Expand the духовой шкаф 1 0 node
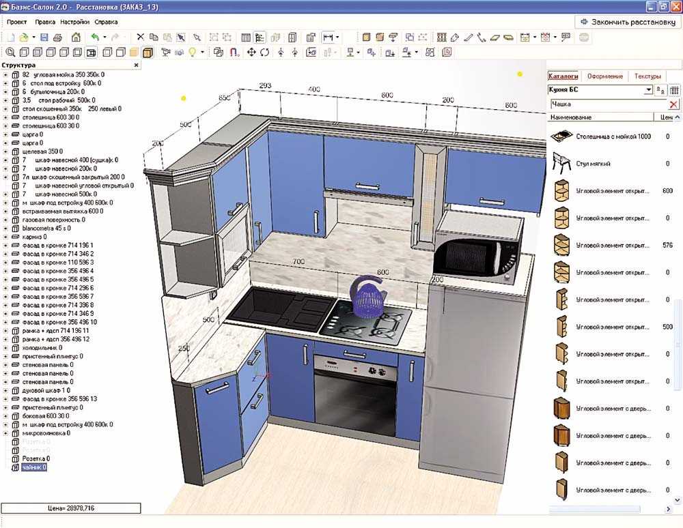The width and height of the screenshot is (683, 528). 5,391
